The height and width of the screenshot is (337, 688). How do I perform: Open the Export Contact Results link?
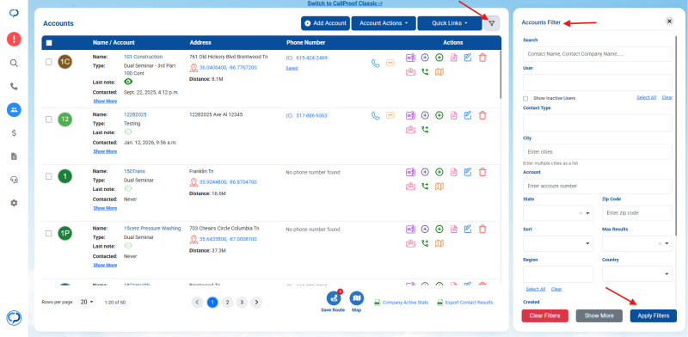(465, 303)
